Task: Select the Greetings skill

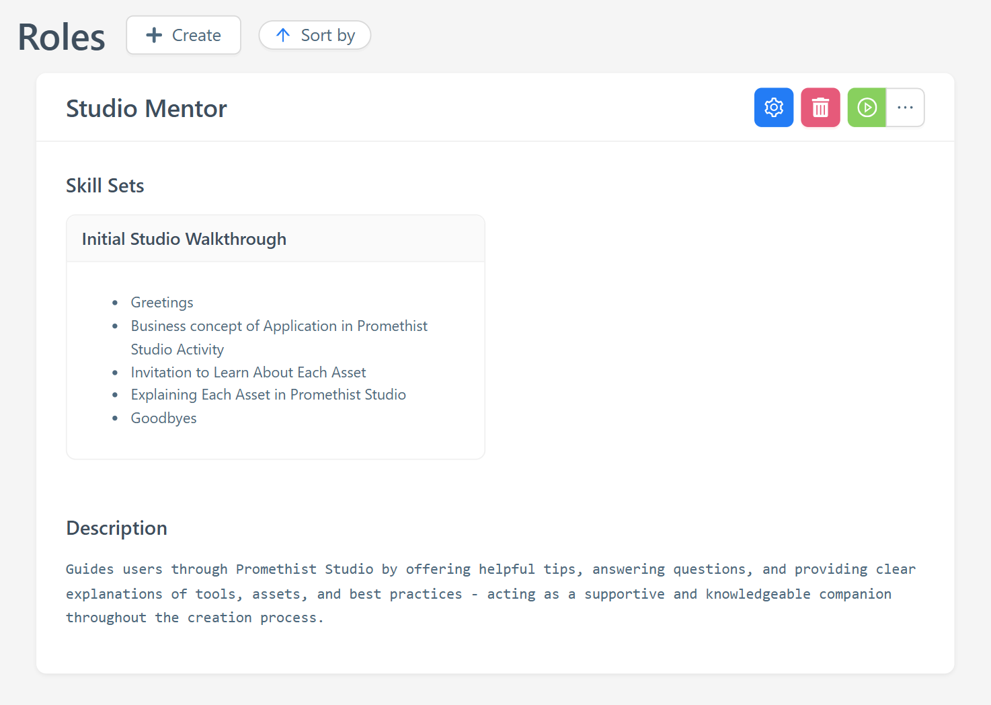Action: pyautogui.click(x=161, y=302)
